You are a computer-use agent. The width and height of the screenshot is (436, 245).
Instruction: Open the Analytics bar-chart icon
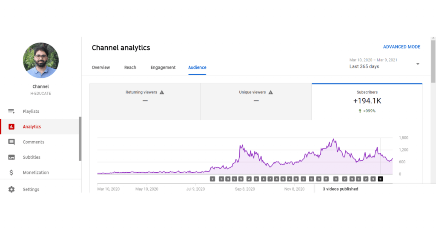coord(11,127)
